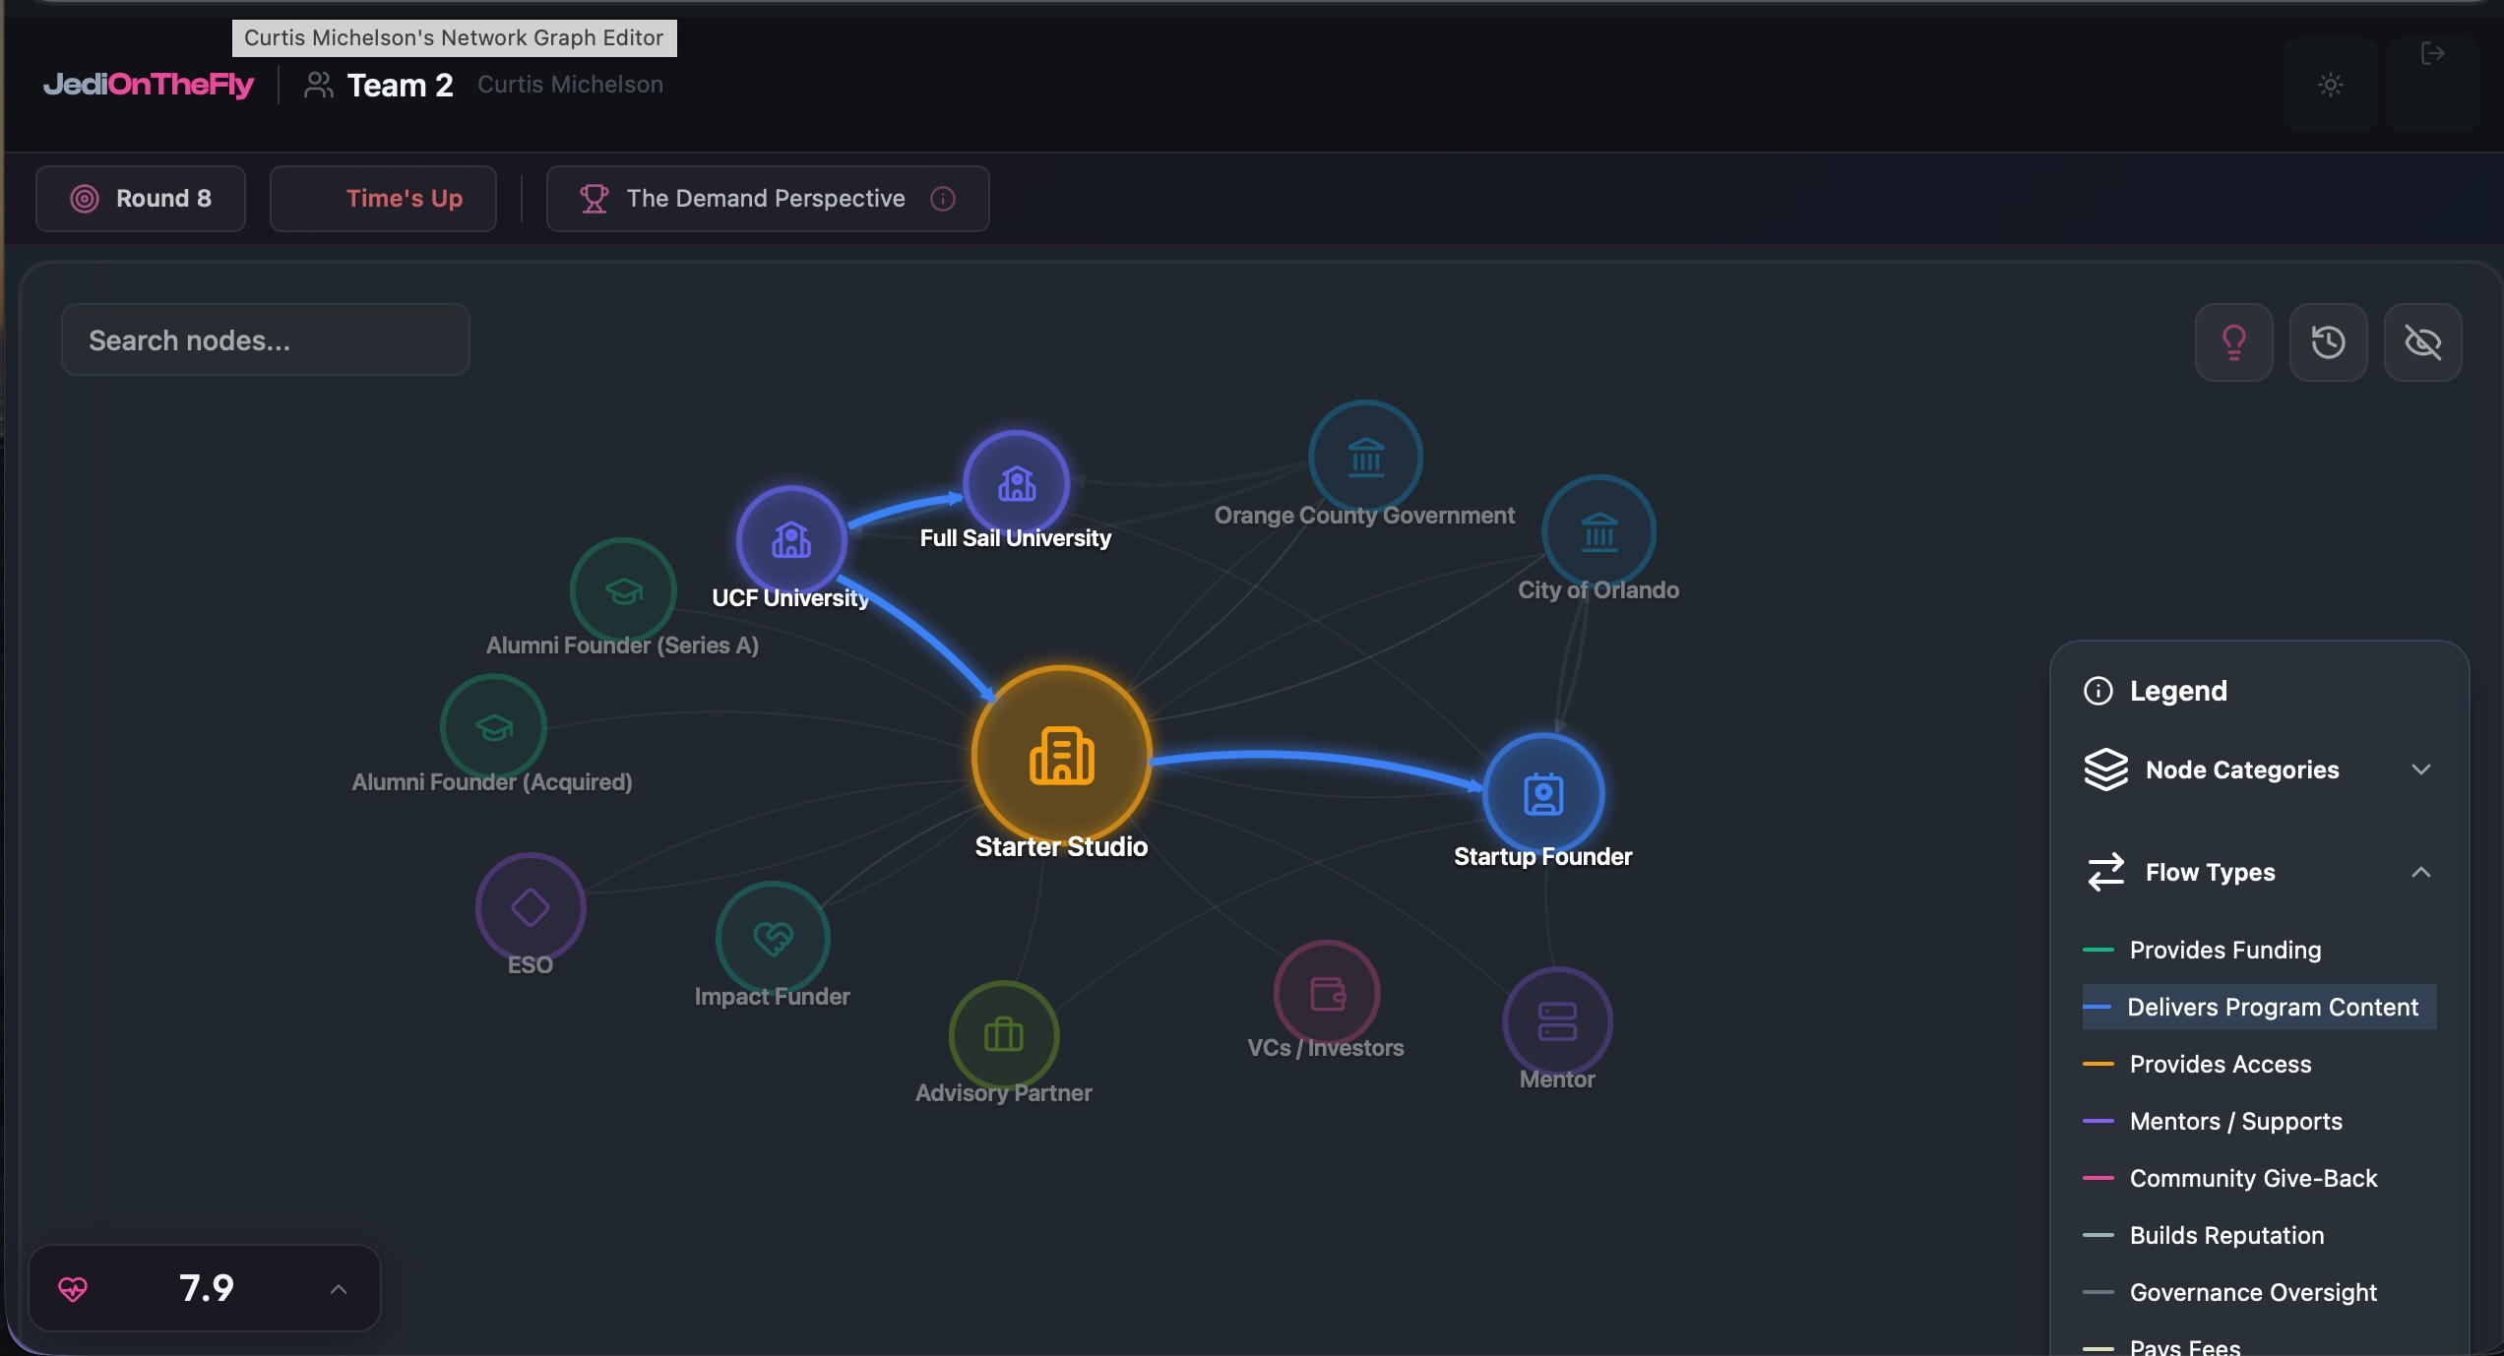Click the Round 8 button
This screenshot has height=1356, width=2504.
pyautogui.click(x=141, y=199)
